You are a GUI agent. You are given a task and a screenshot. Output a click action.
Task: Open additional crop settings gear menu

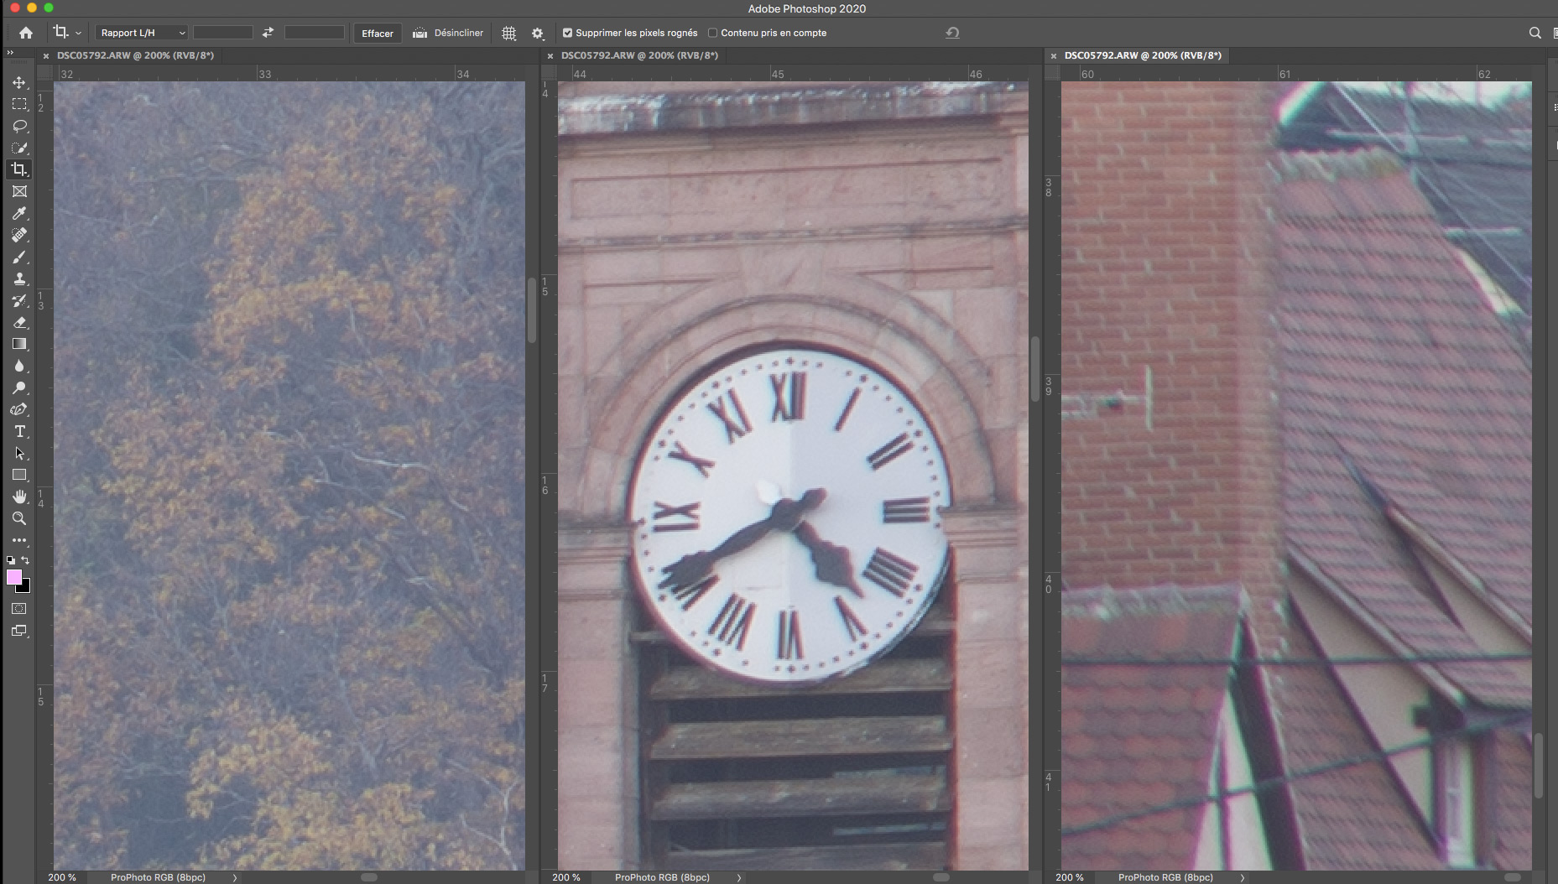coord(538,33)
